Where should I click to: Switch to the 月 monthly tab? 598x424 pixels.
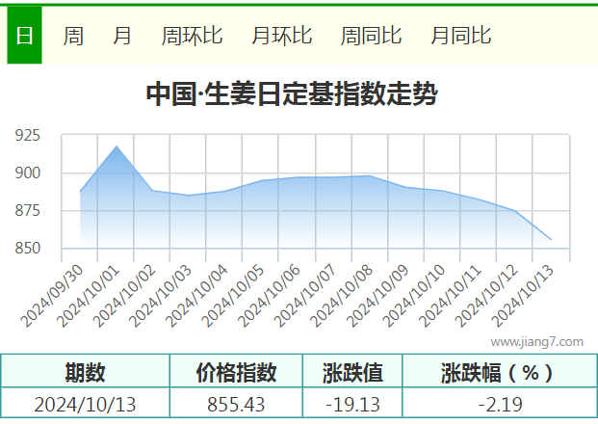tap(122, 36)
